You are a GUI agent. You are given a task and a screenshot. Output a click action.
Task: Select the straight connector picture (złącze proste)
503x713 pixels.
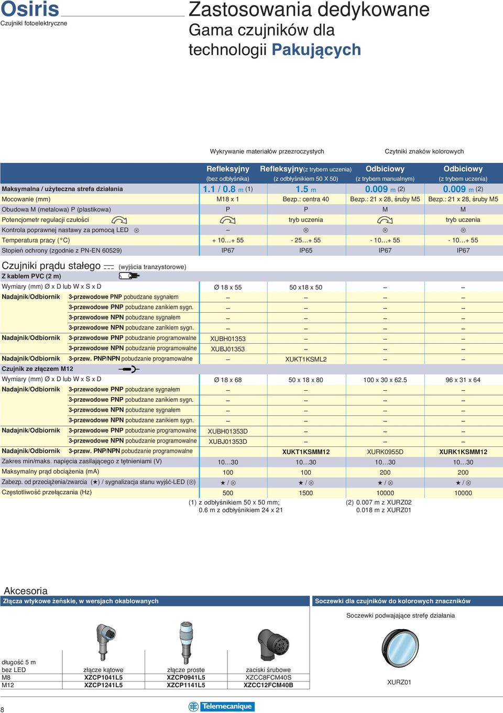click(186, 642)
